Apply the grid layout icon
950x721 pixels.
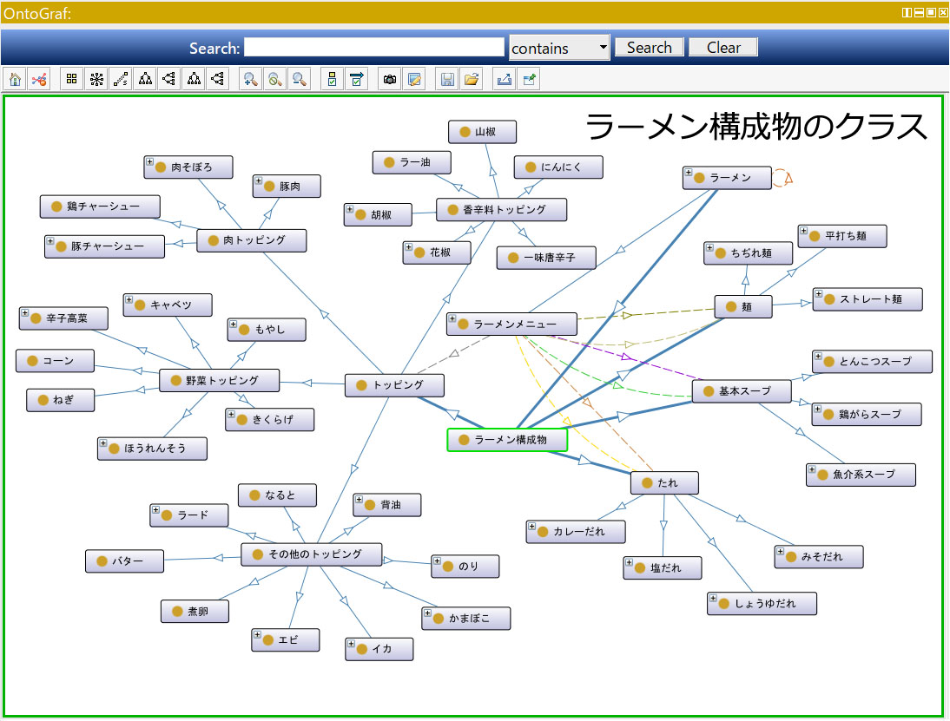tap(72, 79)
